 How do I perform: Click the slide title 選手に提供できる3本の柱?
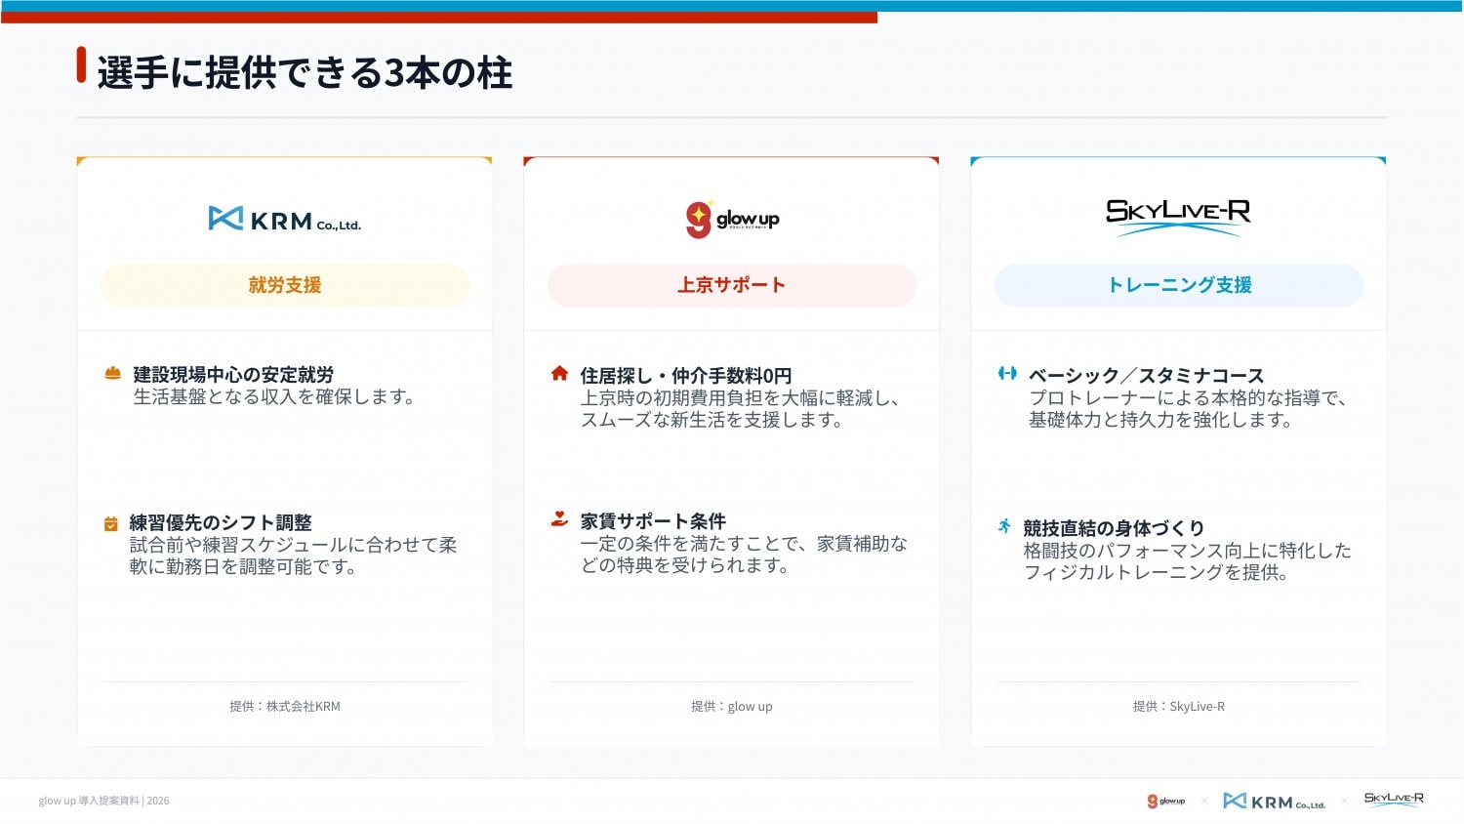[x=305, y=73]
